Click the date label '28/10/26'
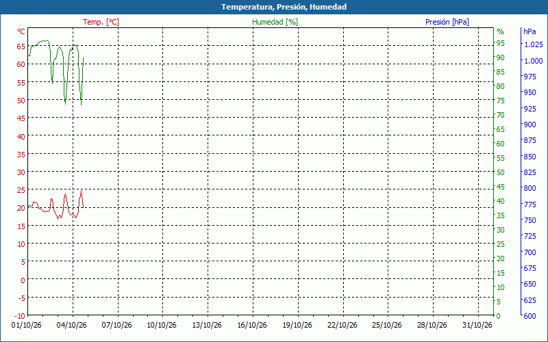Image resolution: width=548 pixels, height=342 pixels. coord(432,326)
